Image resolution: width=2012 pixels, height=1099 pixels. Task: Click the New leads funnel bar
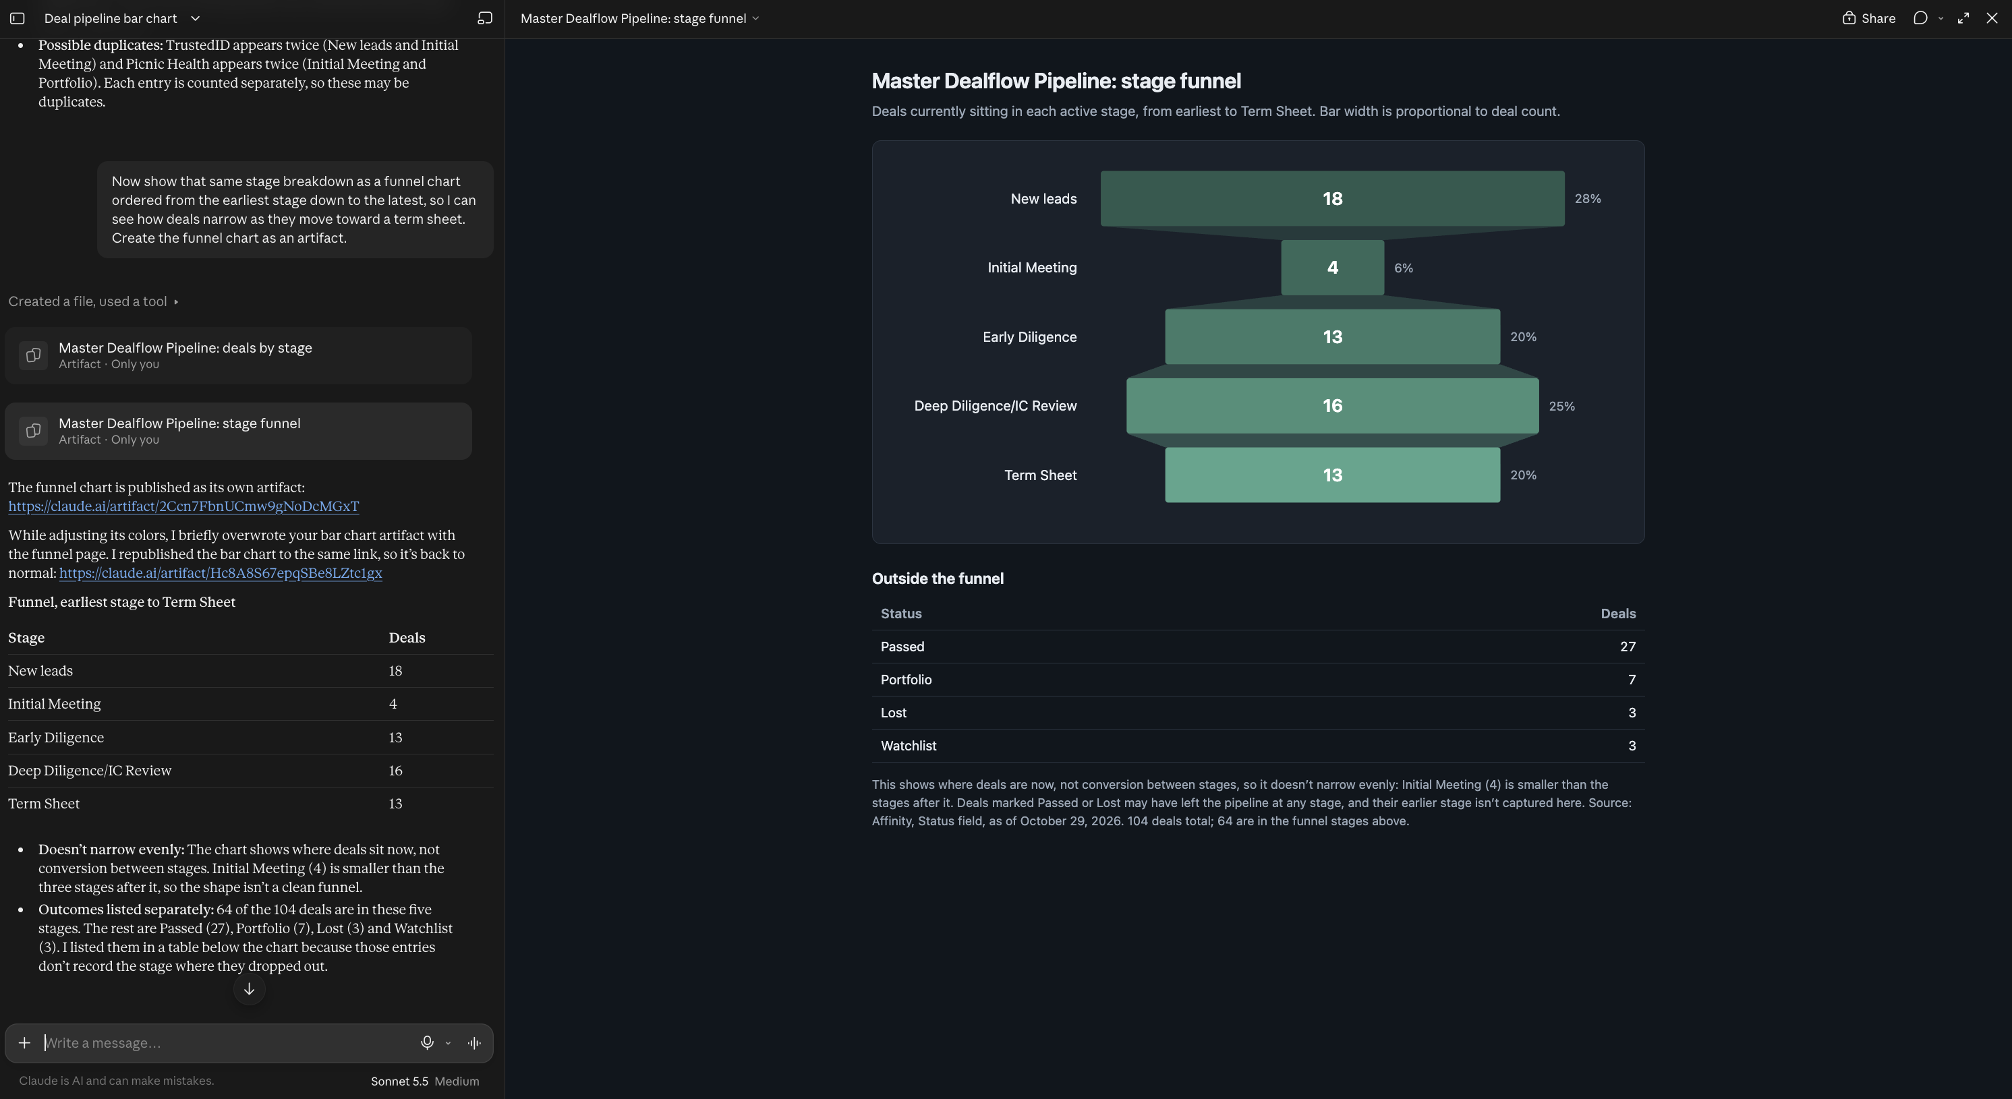point(1333,198)
